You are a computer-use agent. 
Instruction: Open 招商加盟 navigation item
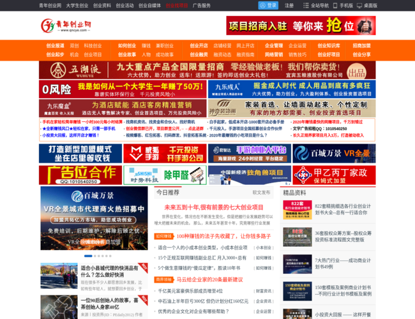pyautogui.click(x=361, y=45)
